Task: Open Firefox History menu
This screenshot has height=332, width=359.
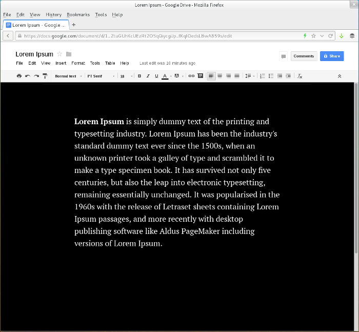Action: click(x=53, y=15)
